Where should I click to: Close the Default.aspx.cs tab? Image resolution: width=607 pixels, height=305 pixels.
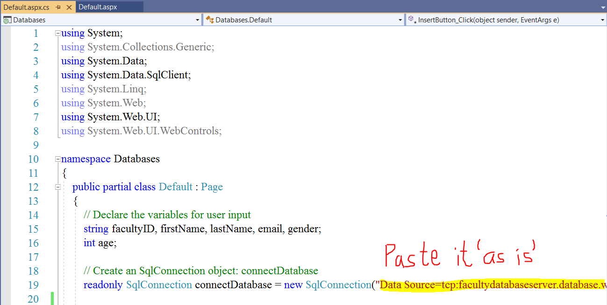point(69,7)
